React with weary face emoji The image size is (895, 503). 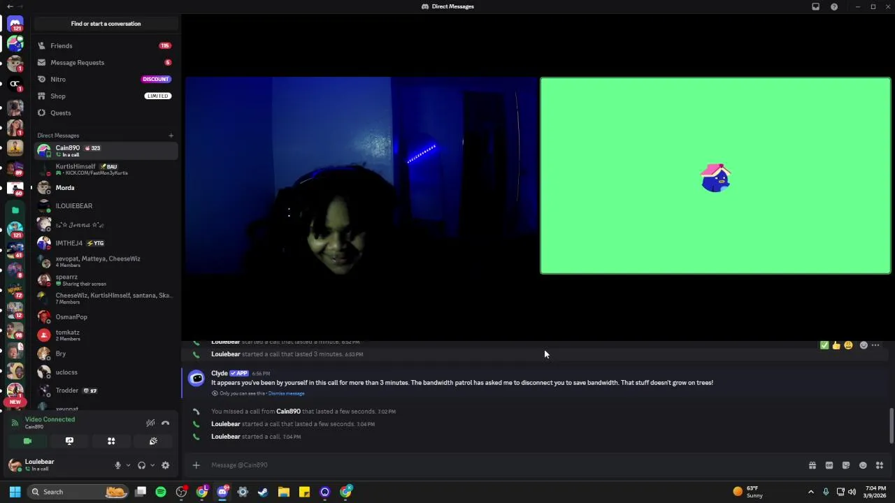coord(848,345)
